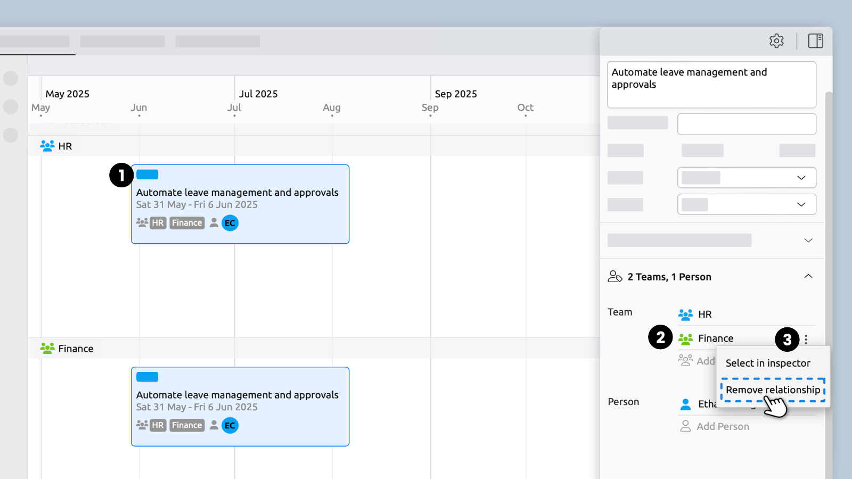Screen dimensions: 852x479
Task: Click the Finance tag on Finance row card
Action: 187,425
